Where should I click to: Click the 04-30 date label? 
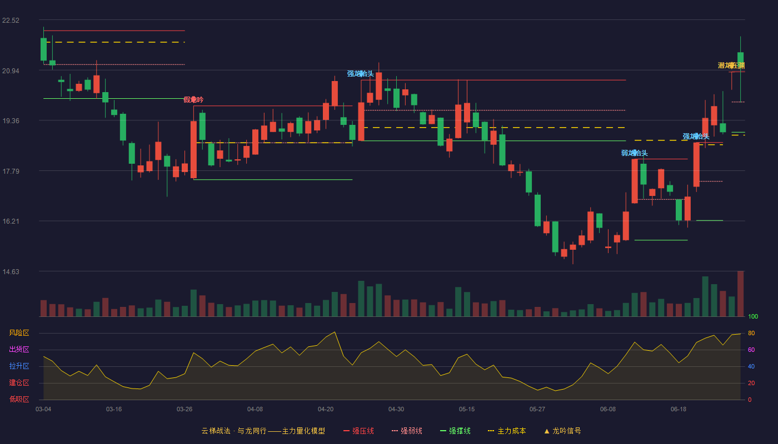click(396, 409)
